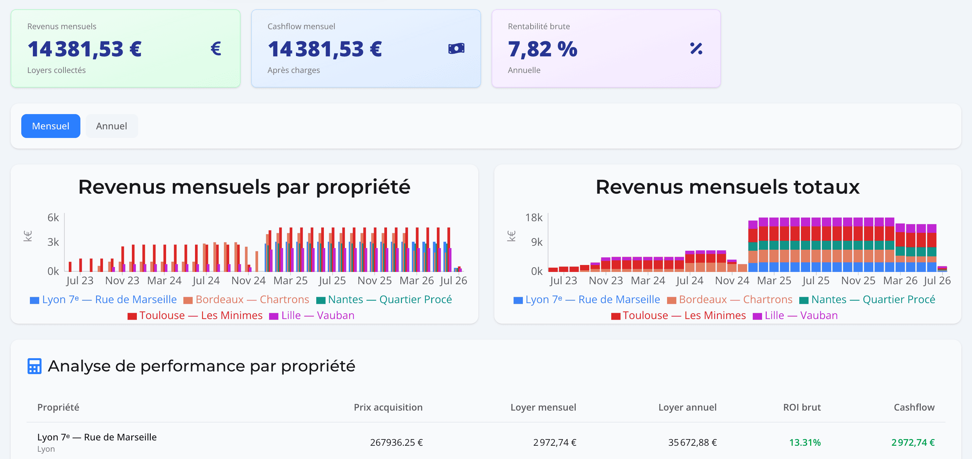Click the Propriété column header

(x=58, y=407)
